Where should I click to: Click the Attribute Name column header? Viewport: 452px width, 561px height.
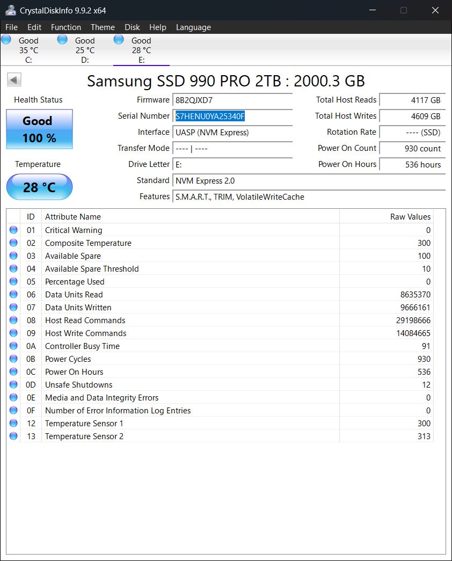191,216
